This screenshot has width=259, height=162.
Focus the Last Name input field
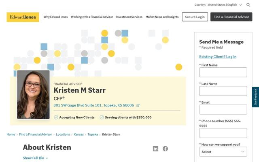223,91
